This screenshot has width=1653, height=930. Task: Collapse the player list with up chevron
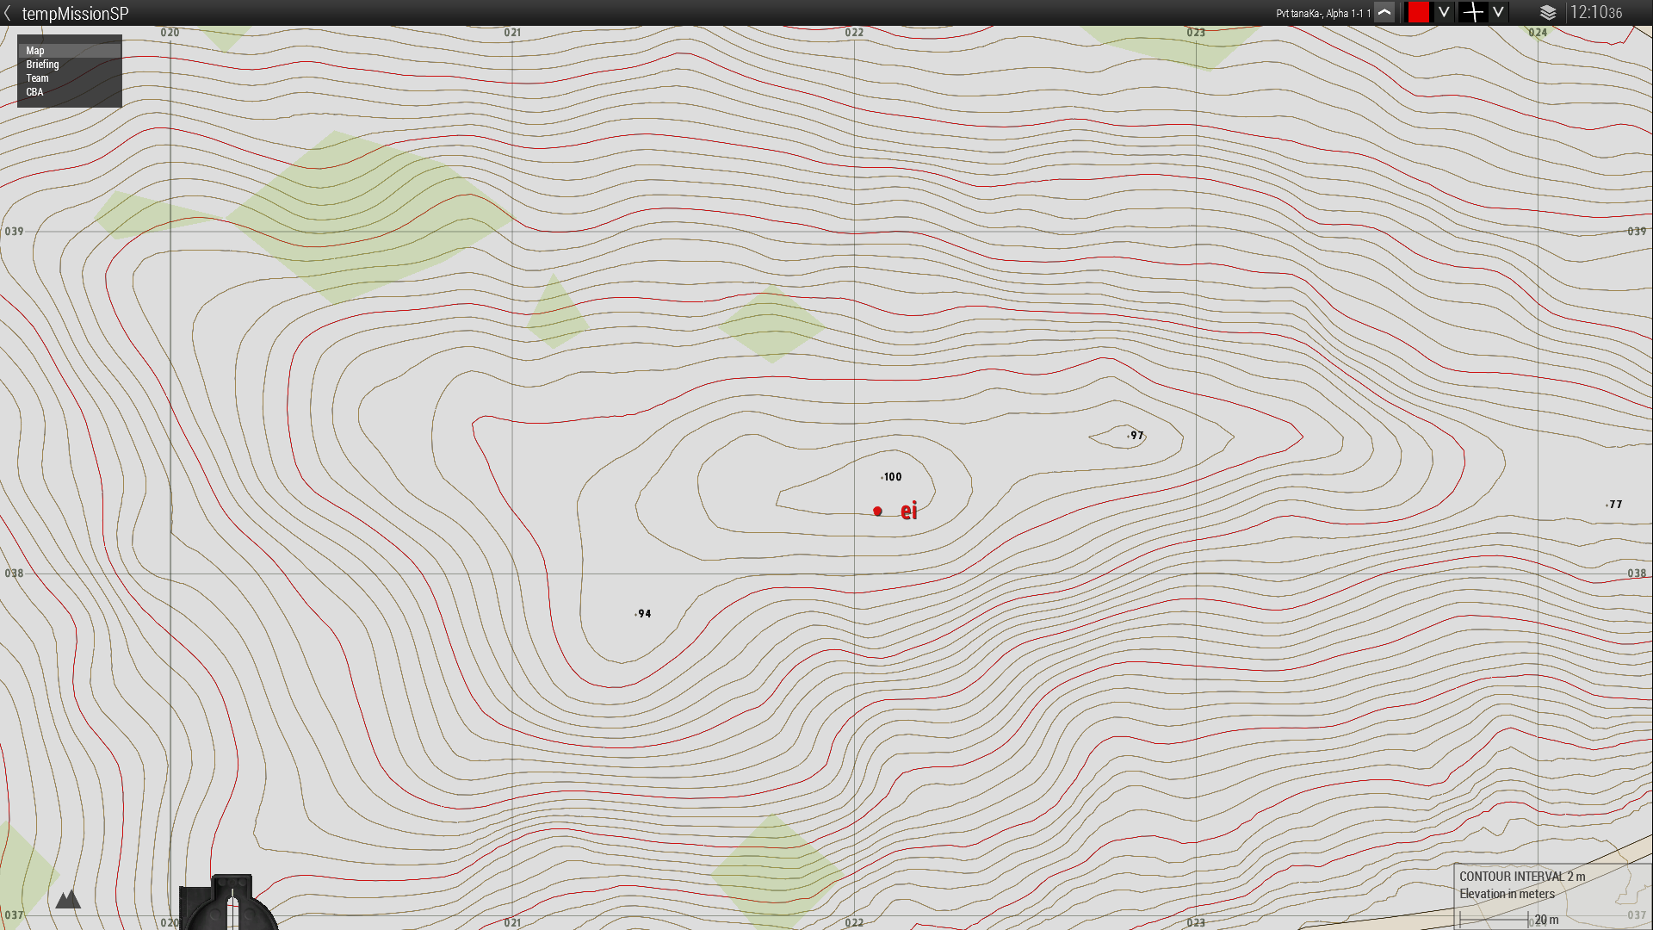point(1384,13)
